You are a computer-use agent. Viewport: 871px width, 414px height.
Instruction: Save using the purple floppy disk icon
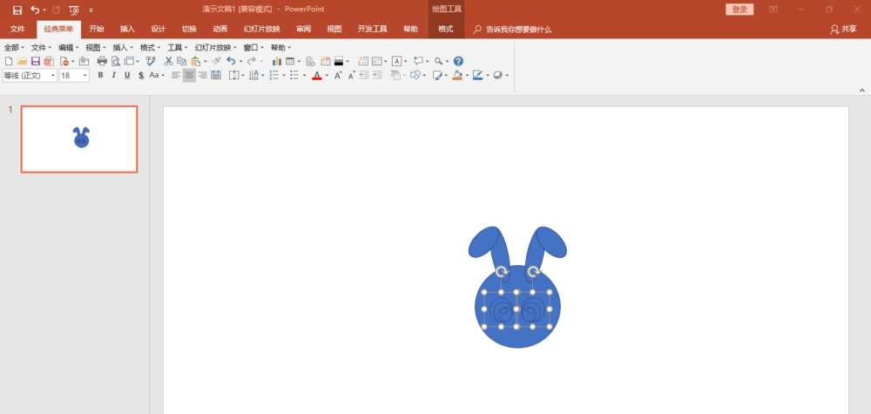[36, 61]
